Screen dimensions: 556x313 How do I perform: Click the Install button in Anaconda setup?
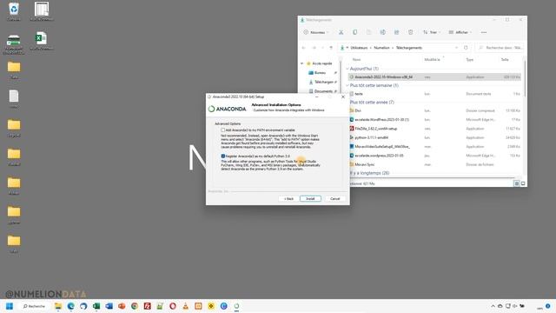[310, 199]
